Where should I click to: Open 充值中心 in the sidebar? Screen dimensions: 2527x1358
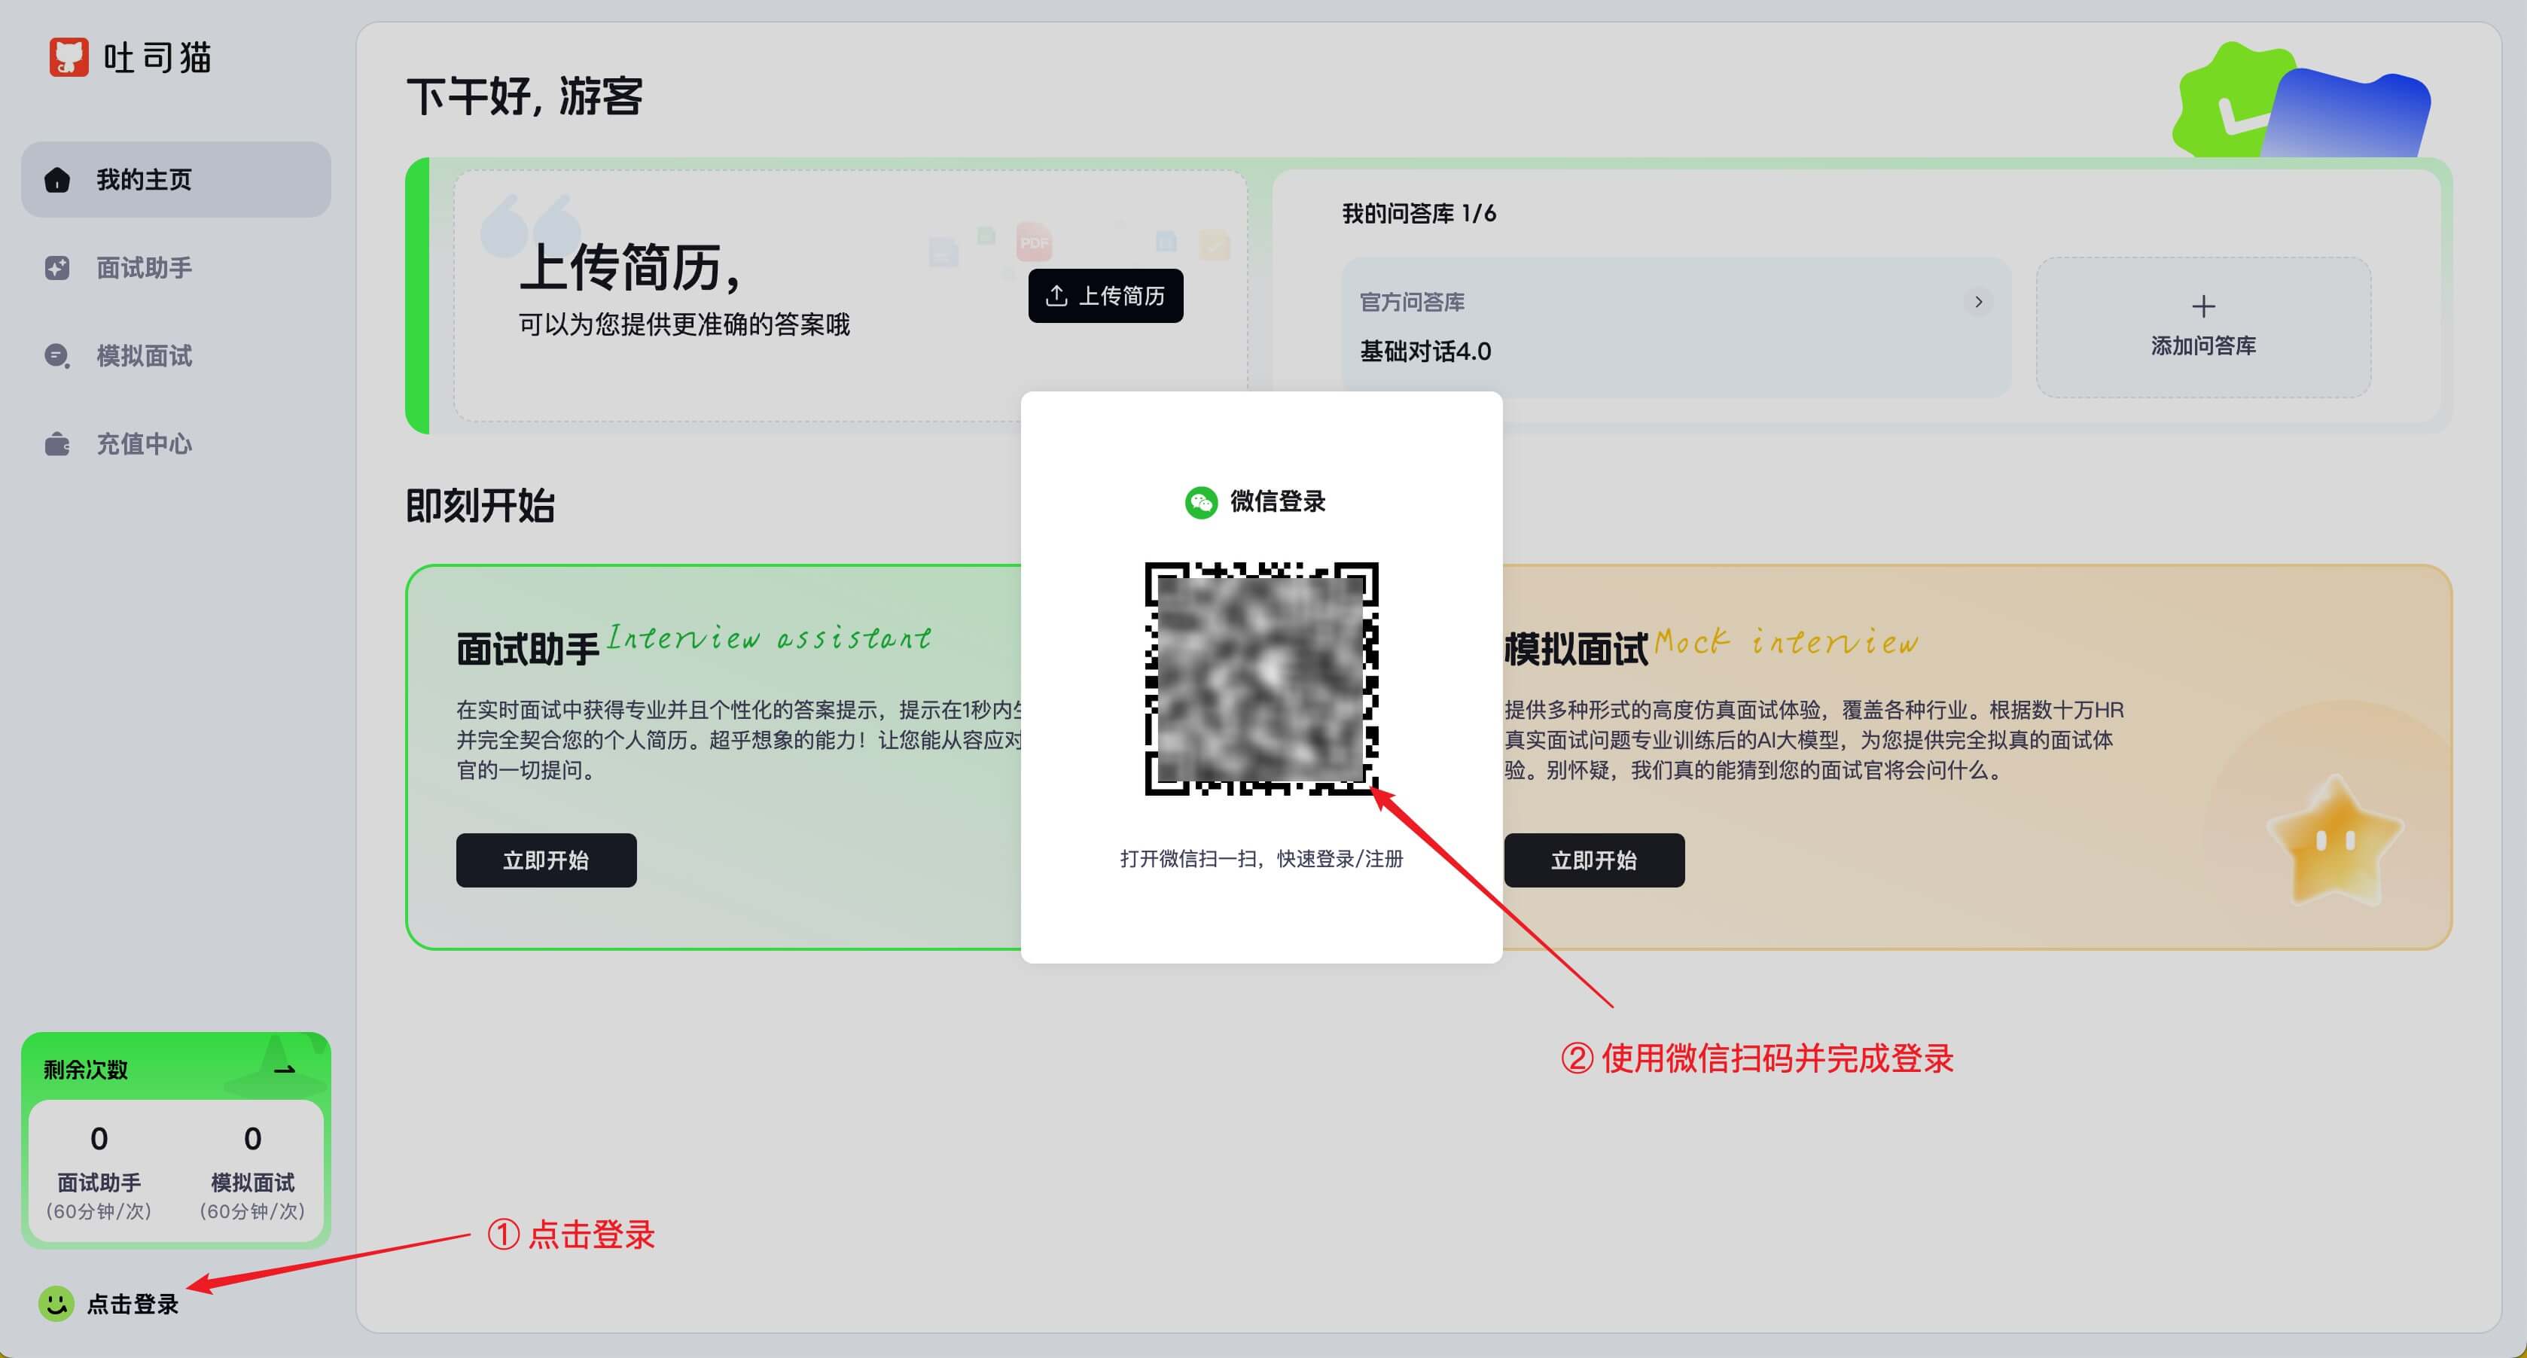pyautogui.click(x=175, y=444)
